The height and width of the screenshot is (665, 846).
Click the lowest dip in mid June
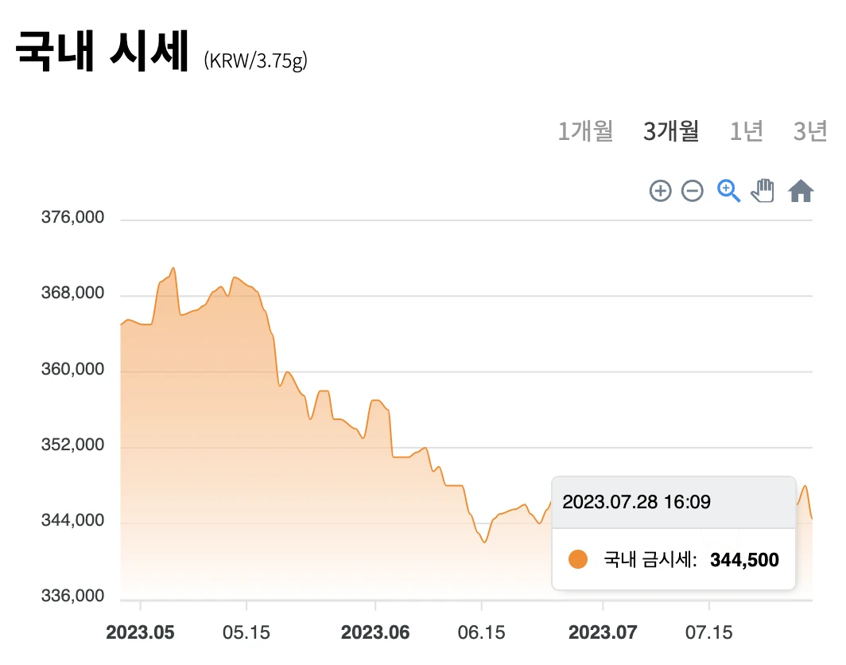484,541
